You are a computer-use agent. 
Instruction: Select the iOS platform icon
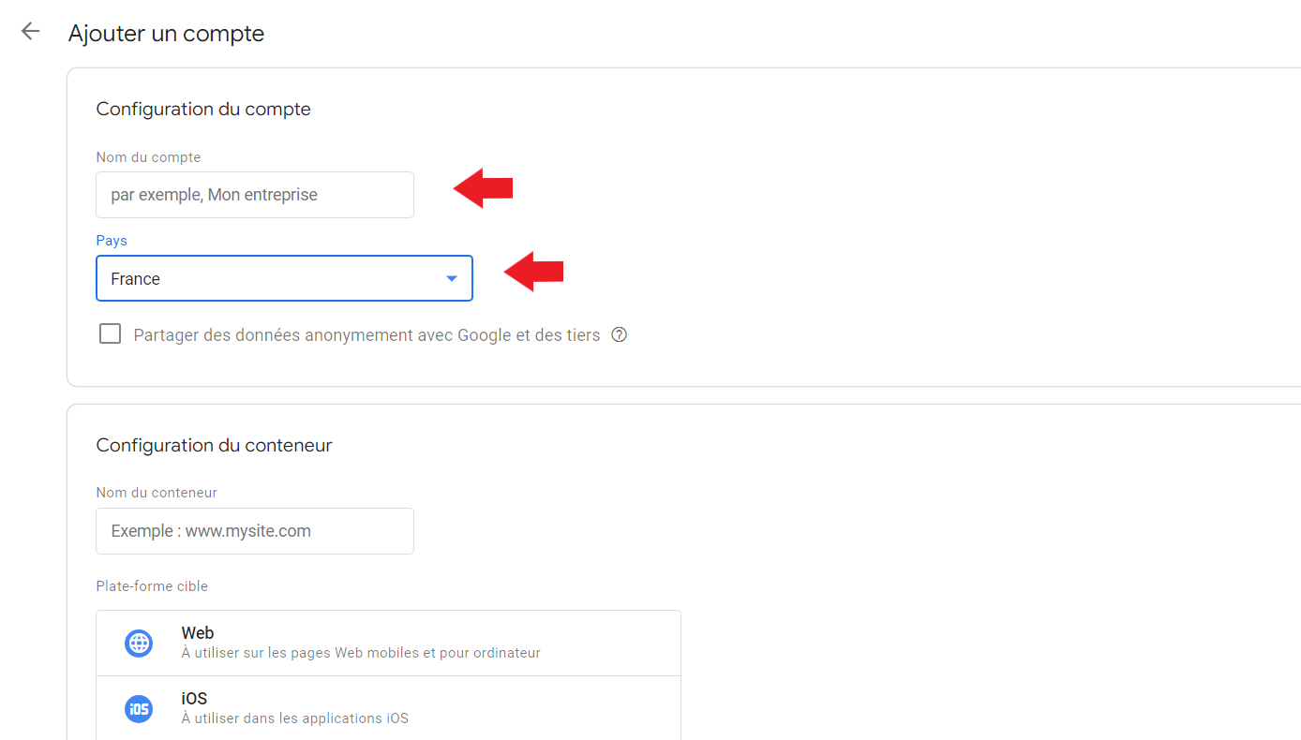(x=139, y=708)
